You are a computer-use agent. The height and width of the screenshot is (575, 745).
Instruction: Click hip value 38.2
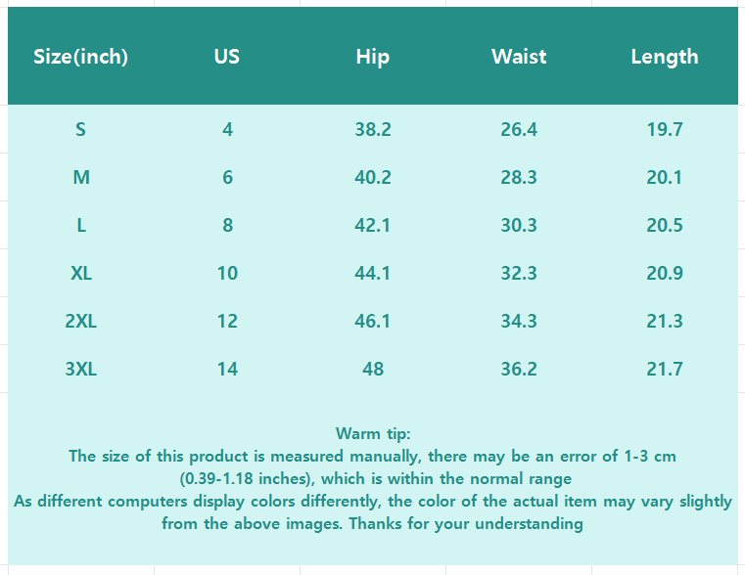pyautogui.click(x=372, y=129)
